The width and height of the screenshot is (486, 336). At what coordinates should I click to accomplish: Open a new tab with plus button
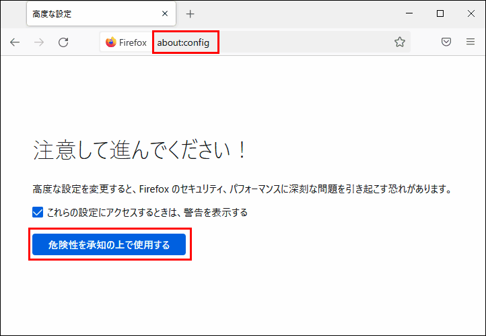pyautogui.click(x=190, y=14)
